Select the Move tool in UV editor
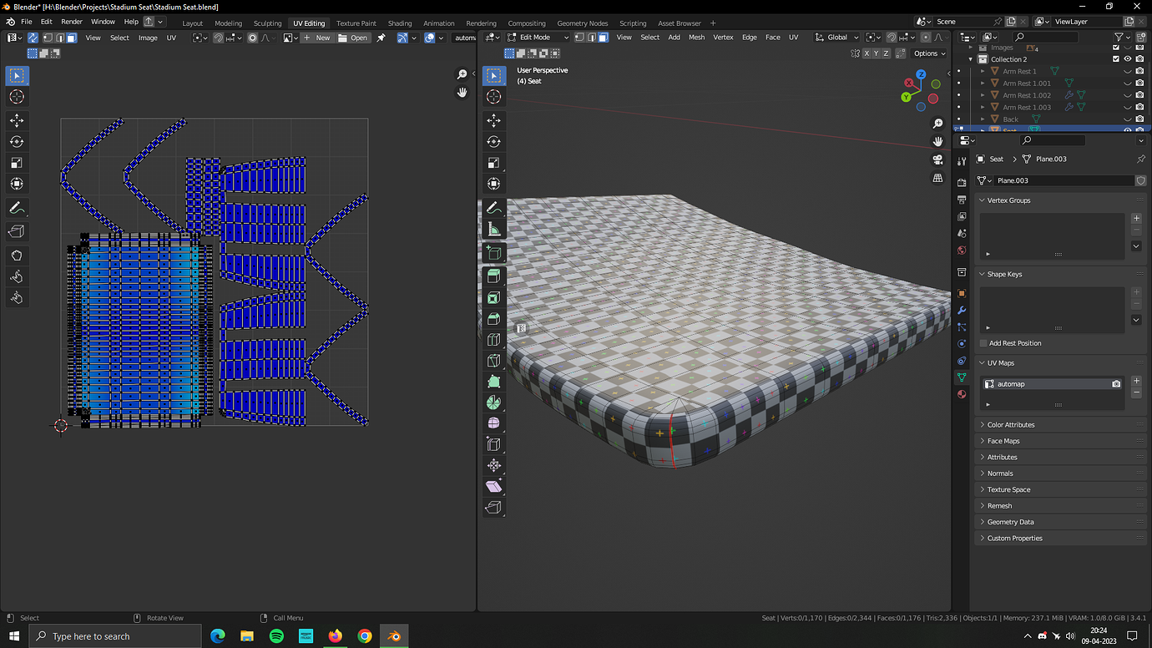The image size is (1152, 648). 17,120
